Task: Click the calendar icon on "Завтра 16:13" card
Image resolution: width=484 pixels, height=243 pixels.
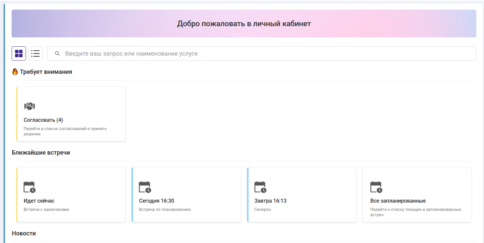Action: point(260,187)
